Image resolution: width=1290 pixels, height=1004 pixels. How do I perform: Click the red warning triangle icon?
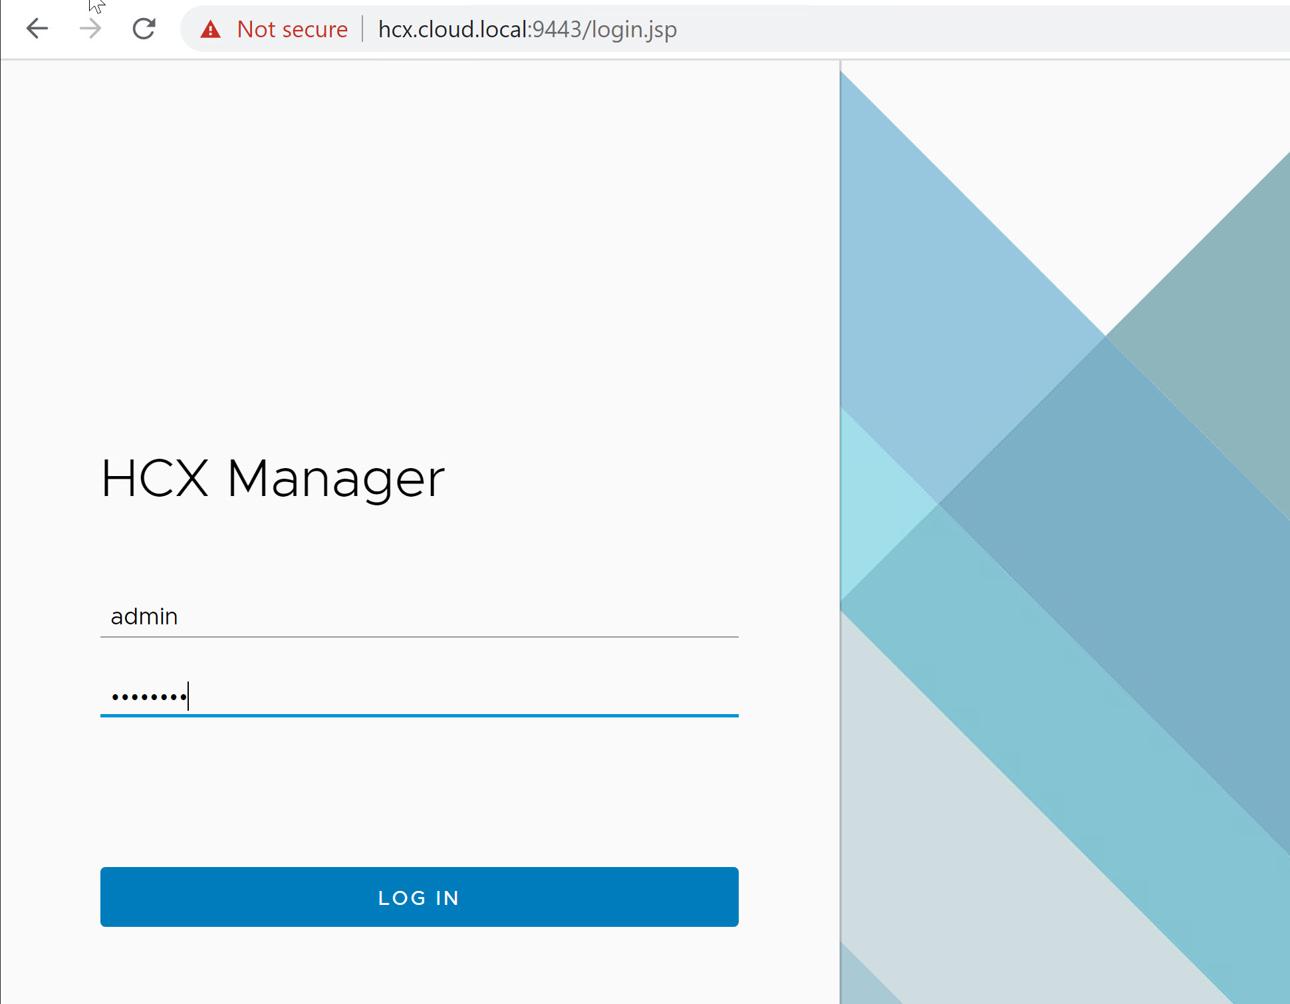click(210, 29)
